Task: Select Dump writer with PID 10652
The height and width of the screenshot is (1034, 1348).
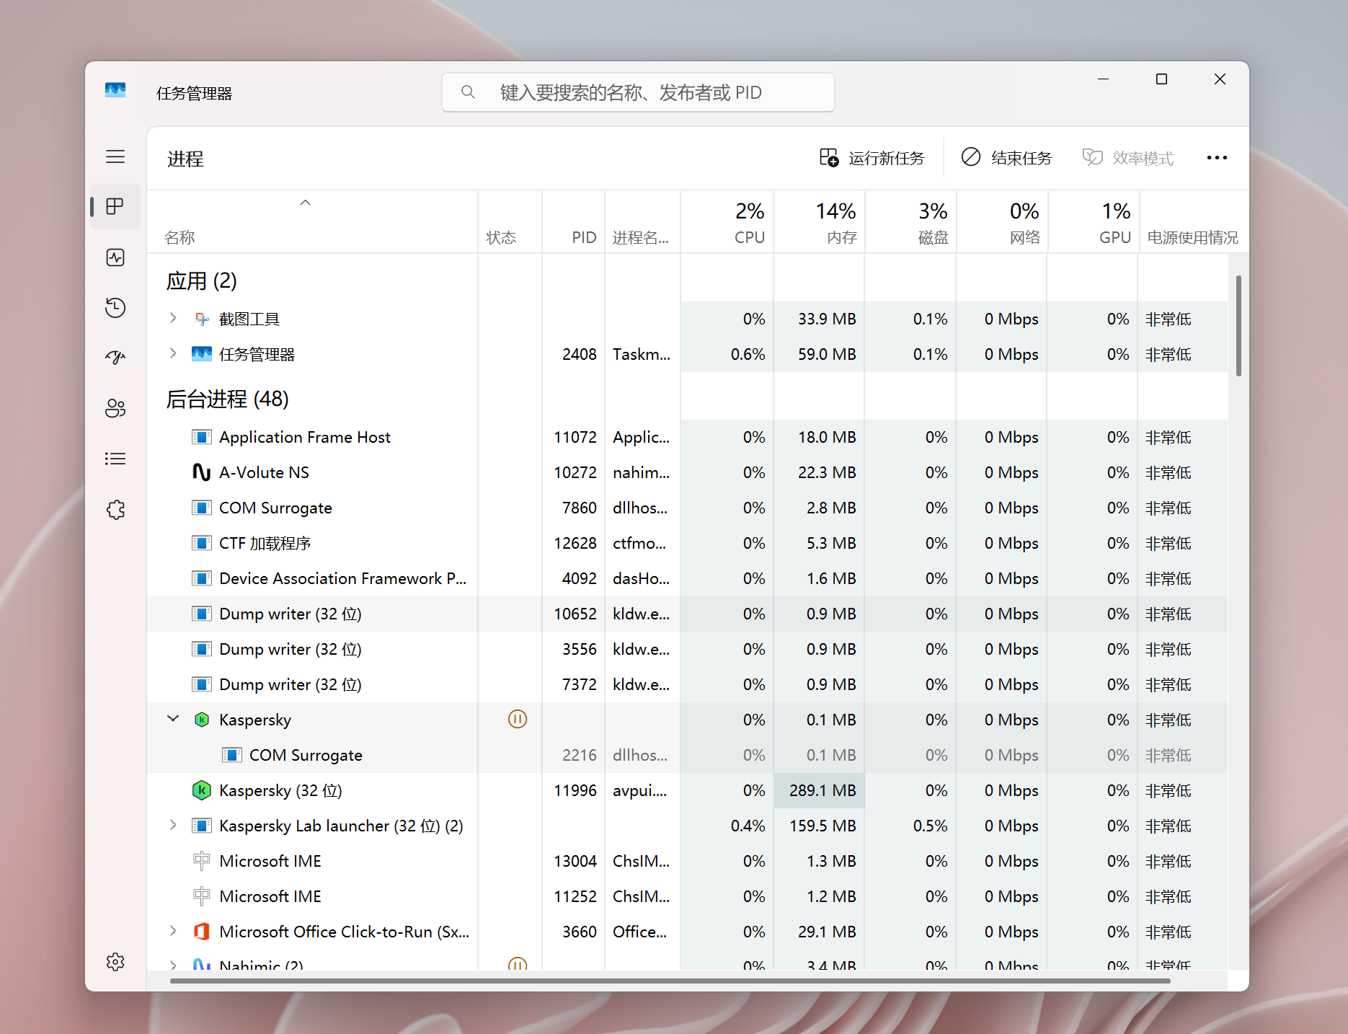Action: coord(687,614)
